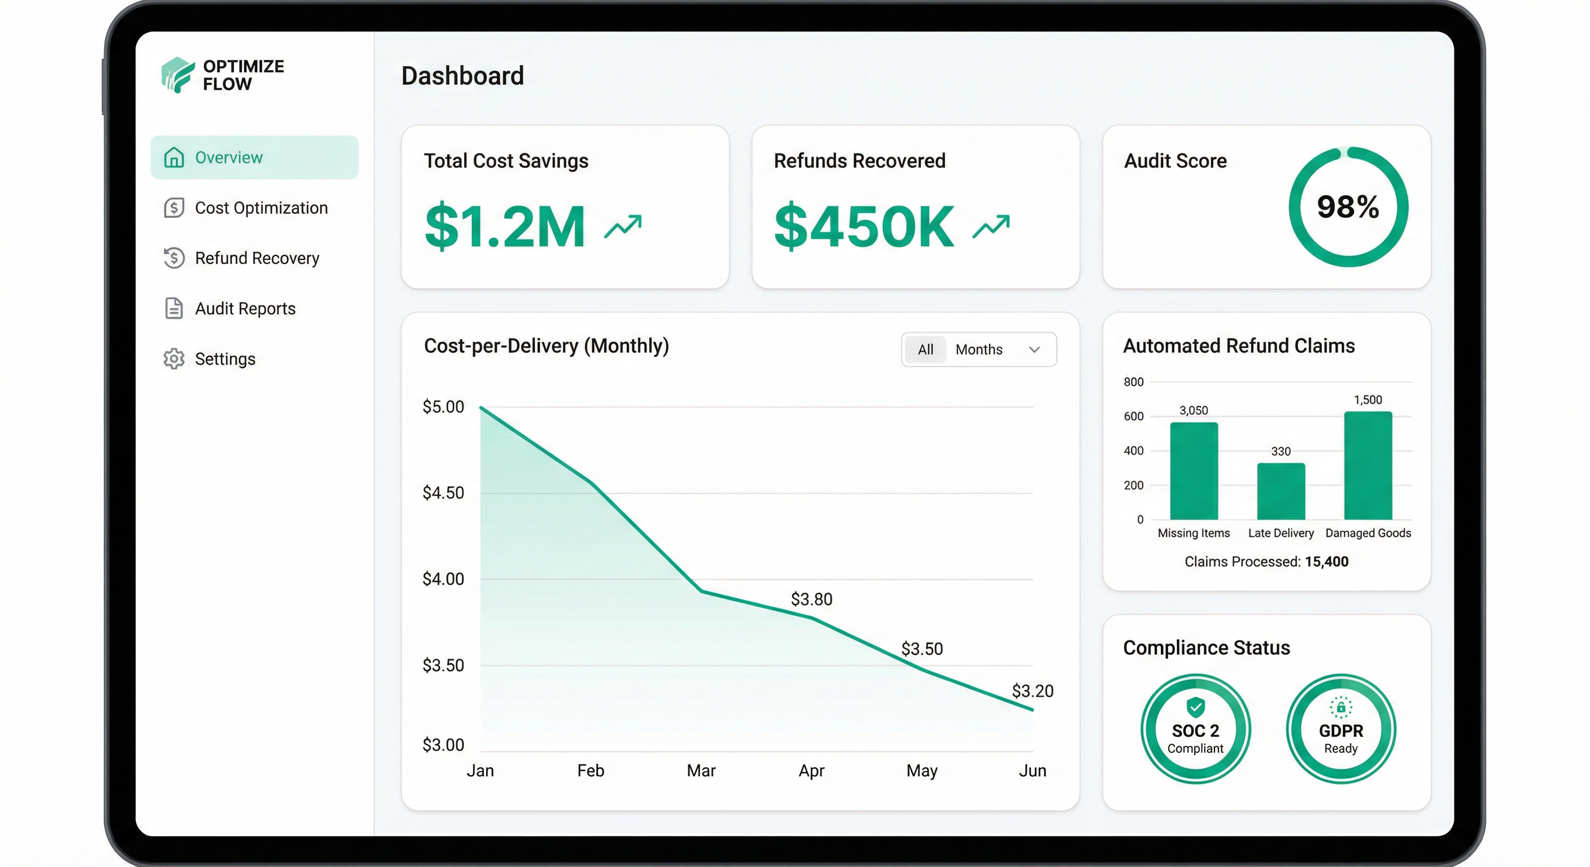The width and height of the screenshot is (1590, 867).
Task: Go to Cost Optimization section
Action: (x=261, y=208)
